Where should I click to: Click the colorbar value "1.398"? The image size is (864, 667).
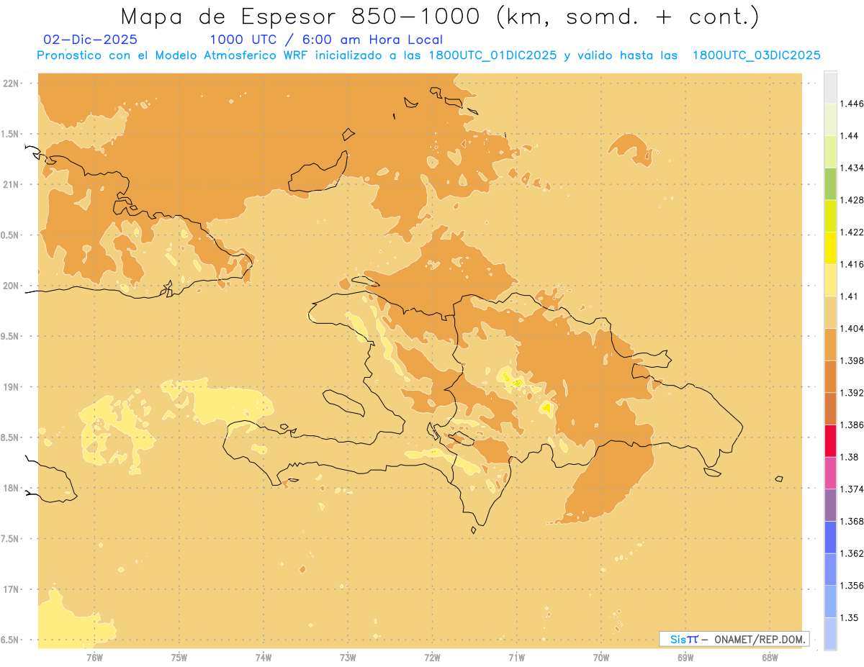pyautogui.click(x=852, y=360)
